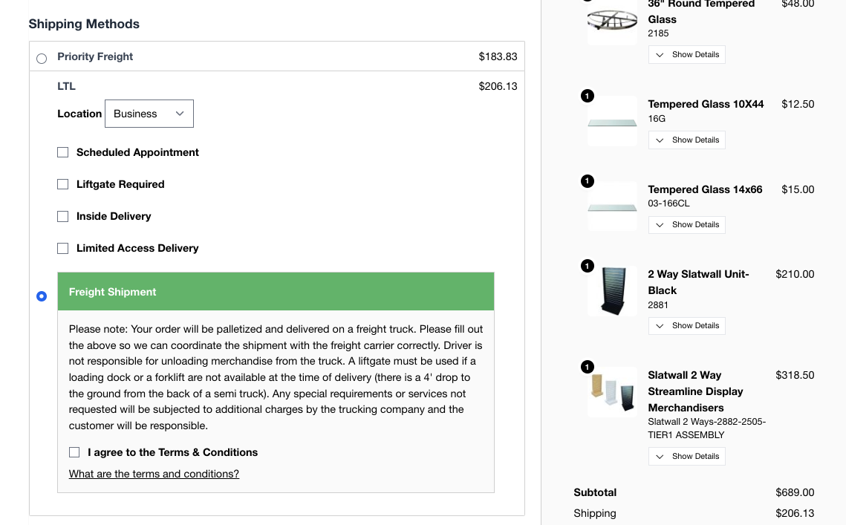Expand Show Details for Tempered Glass 14x66
846x525 pixels.
[686, 225]
